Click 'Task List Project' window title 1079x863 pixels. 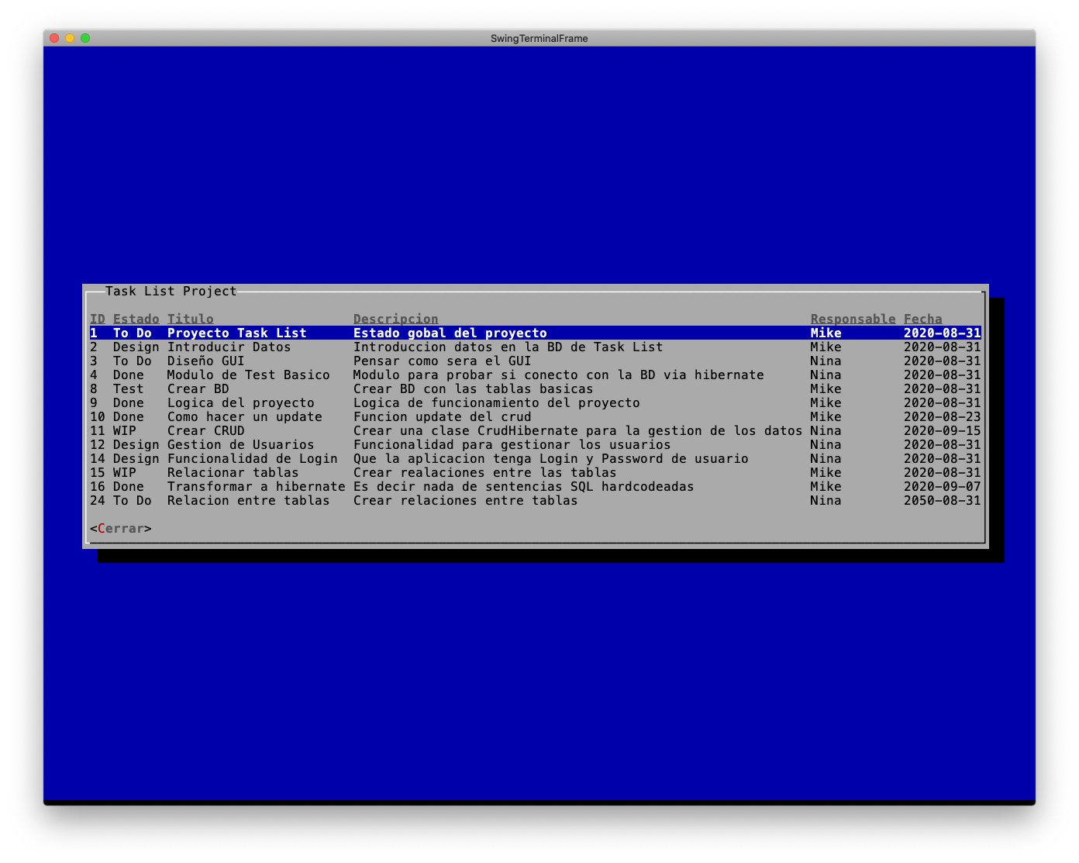click(x=171, y=292)
